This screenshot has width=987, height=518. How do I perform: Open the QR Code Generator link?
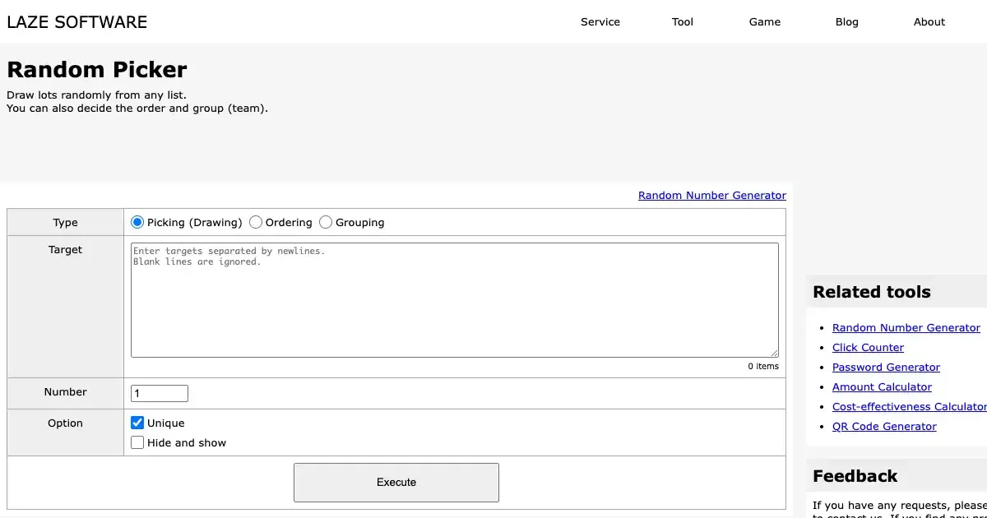tap(884, 426)
